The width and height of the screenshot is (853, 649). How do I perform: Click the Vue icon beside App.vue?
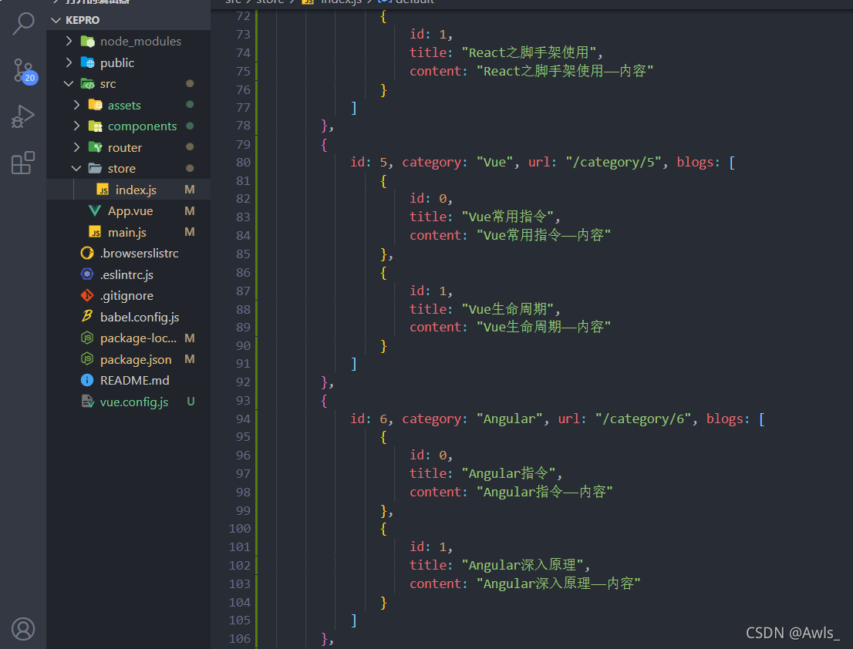click(x=95, y=211)
